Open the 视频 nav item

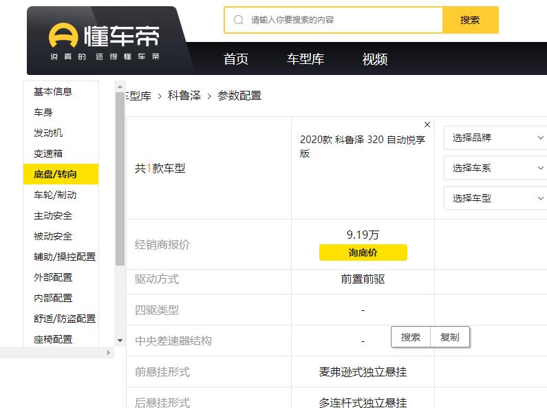point(375,59)
